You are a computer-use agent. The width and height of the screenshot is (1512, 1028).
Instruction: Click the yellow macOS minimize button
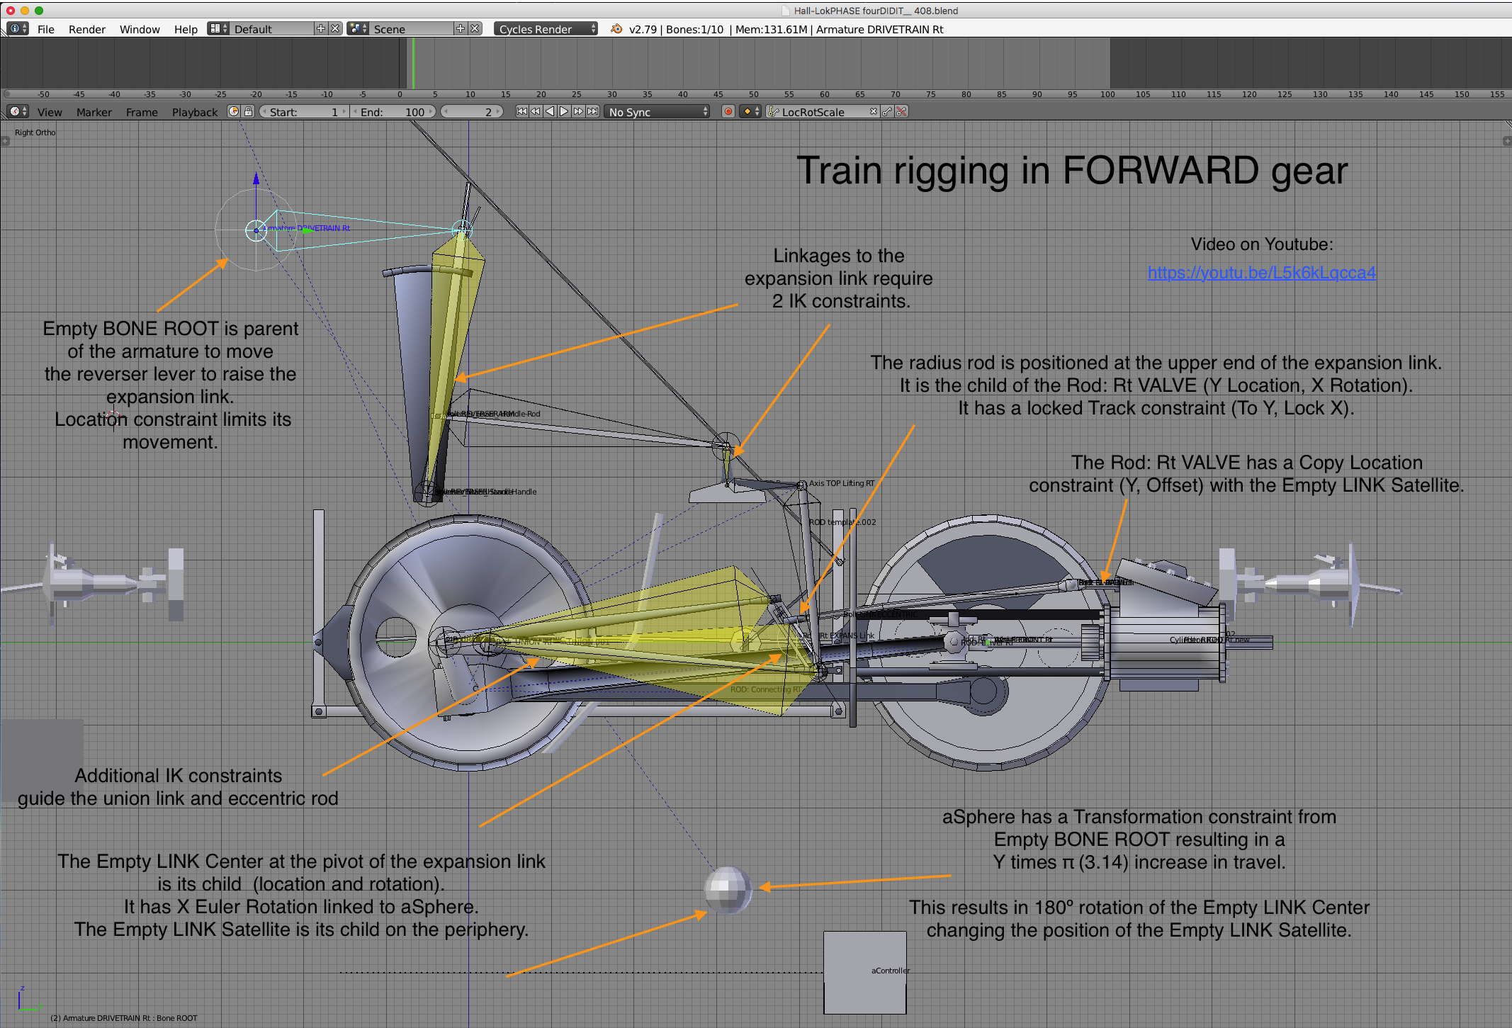[x=25, y=11]
